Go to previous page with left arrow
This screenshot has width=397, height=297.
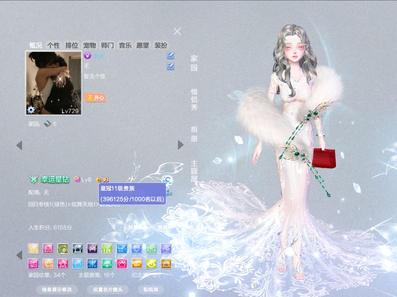(x=19, y=145)
